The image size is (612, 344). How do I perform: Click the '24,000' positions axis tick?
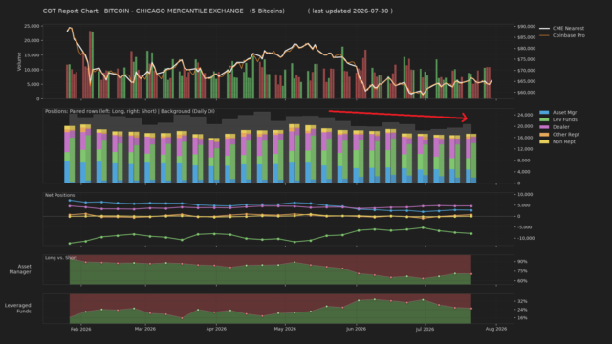[x=525, y=115]
